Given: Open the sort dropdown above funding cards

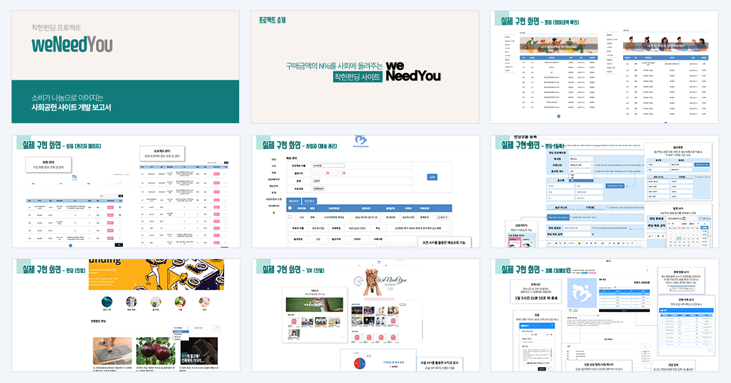Looking at the screenshot, I should tap(181, 328).
